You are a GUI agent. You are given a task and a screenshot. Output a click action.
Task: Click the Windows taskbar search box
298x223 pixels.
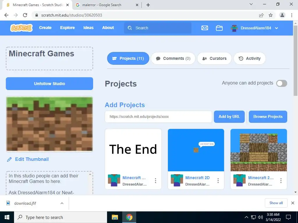click(x=61, y=217)
